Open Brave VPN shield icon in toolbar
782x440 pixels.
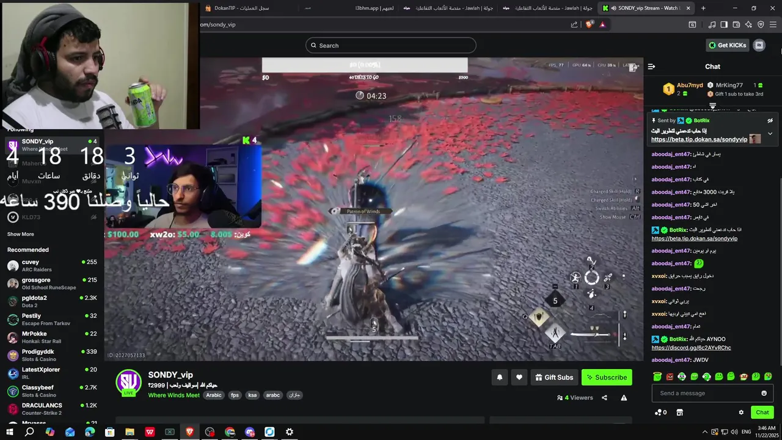coord(761,24)
